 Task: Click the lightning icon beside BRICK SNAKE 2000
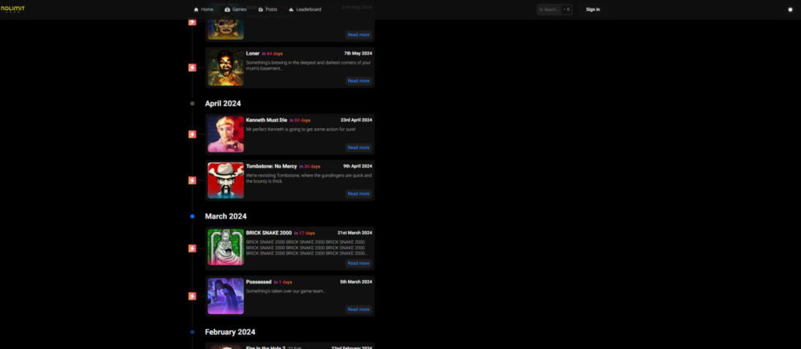coord(192,248)
